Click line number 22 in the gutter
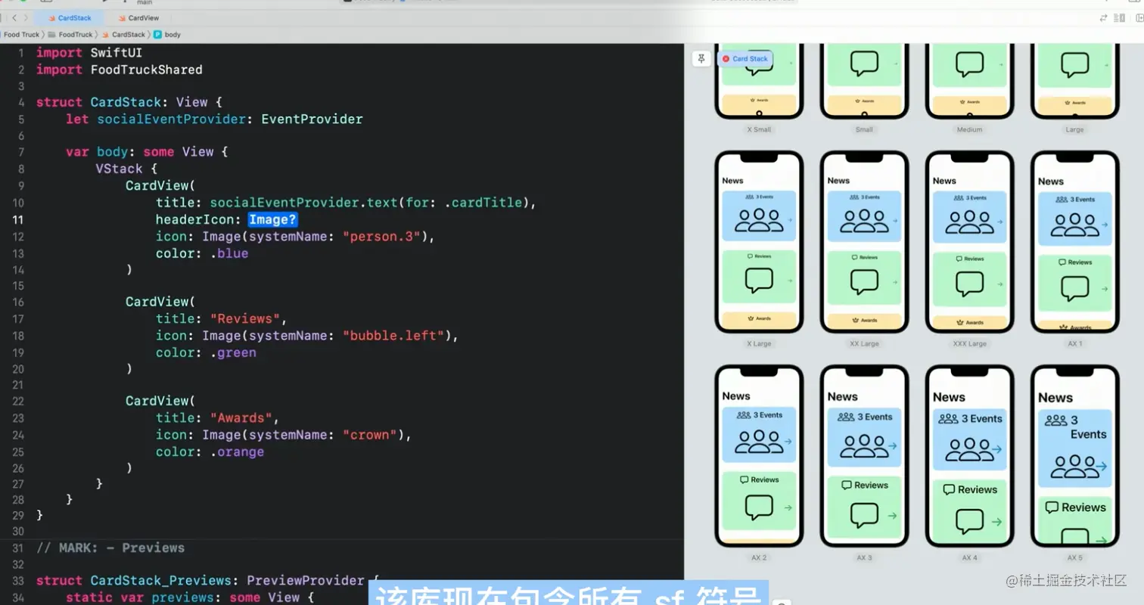This screenshot has width=1144, height=605. pyautogui.click(x=18, y=401)
